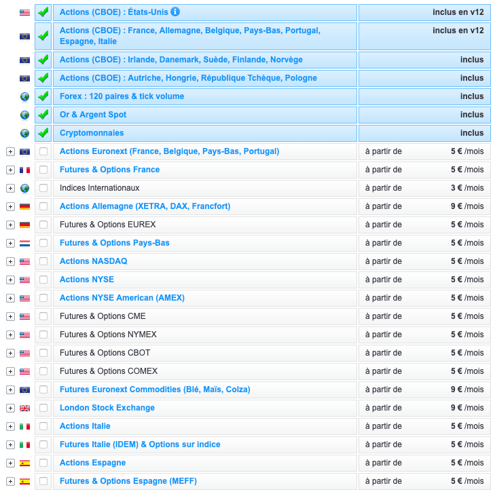The width and height of the screenshot is (495, 494).
Task: Expand the Actions NYSE row
Action: click(x=10, y=280)
